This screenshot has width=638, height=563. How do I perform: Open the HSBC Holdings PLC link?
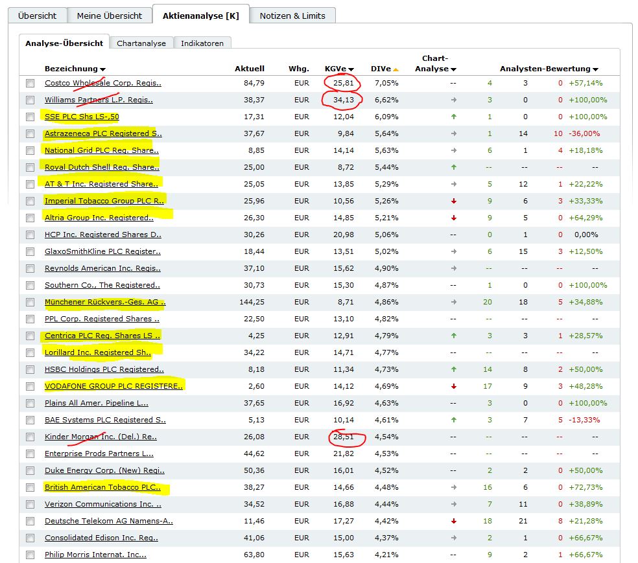tap(104, 369)
